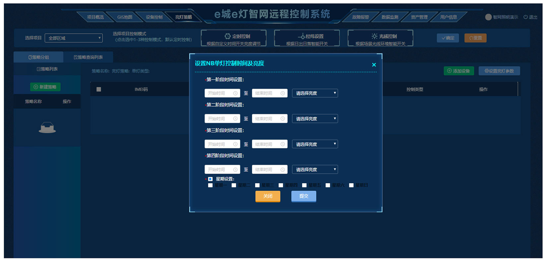Click the clock icon in first stage start time
This screenshot has height=264, width=551.
235,93
